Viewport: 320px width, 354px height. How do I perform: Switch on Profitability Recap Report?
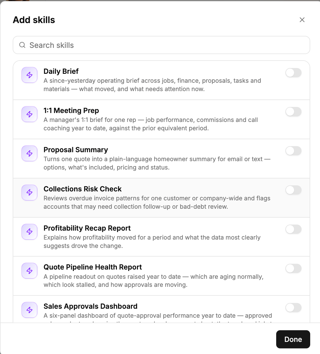coord(293,229)
